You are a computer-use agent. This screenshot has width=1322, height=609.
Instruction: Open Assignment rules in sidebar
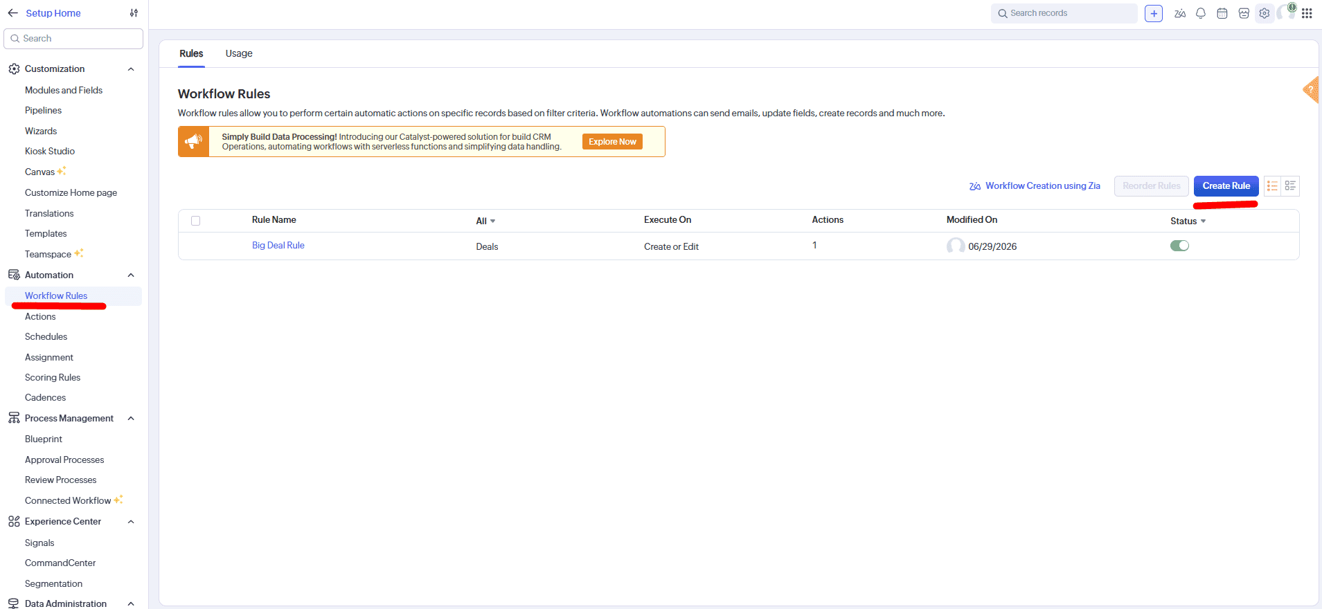coord(49,357)
